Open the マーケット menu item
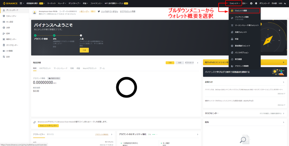The width and height of the screenshot is (289, 146). 51,3
